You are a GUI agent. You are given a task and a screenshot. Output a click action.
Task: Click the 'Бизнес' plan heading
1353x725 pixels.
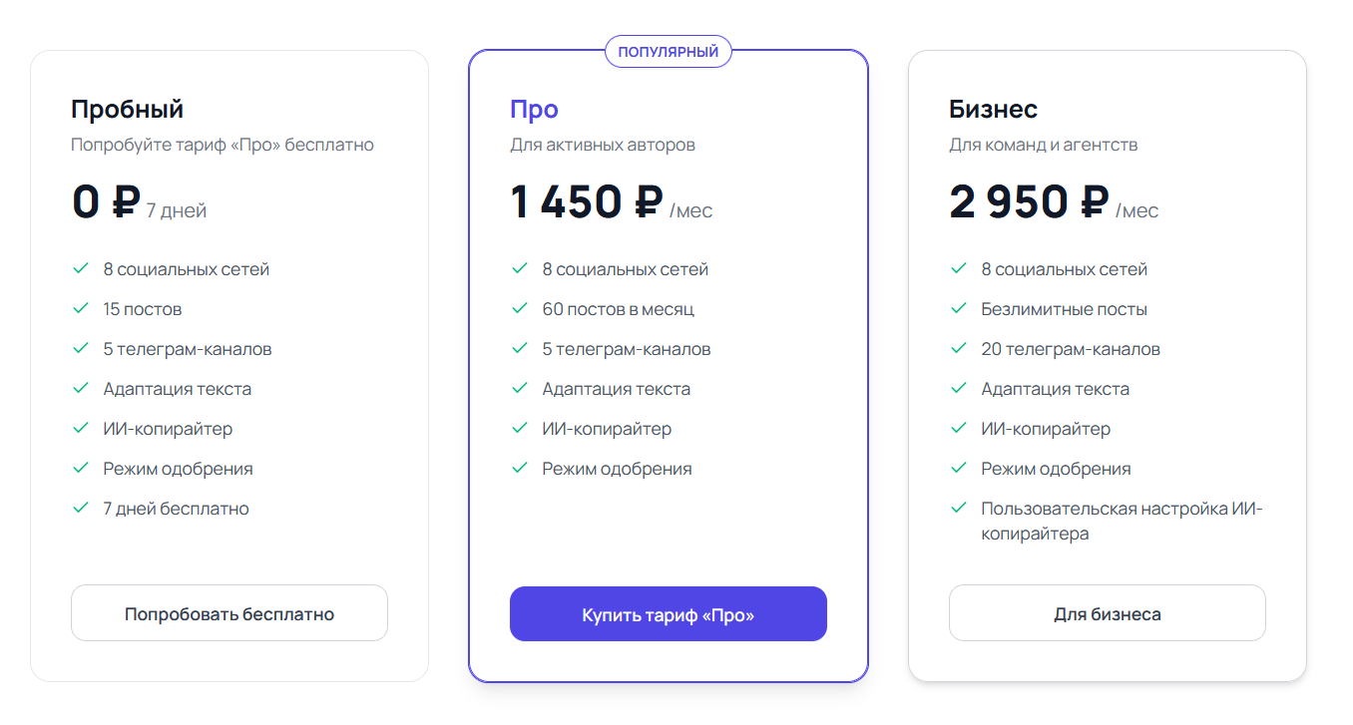pyautogui.click(x=993, y=109)
